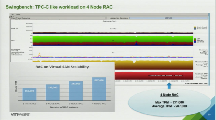Image resolution: width=216 pixels, height=120 pixels.
Task: Click the 6:36:04 PM time axis label
Action: pyautogui.click(x=162, y=81)
